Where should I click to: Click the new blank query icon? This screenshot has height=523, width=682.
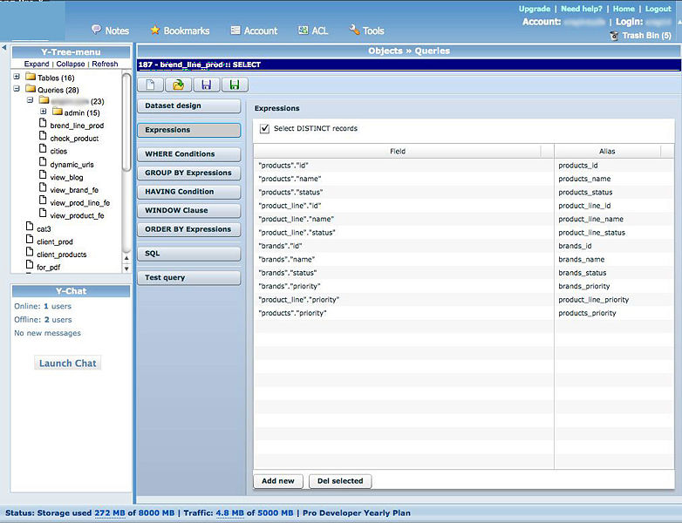(151, 85)
